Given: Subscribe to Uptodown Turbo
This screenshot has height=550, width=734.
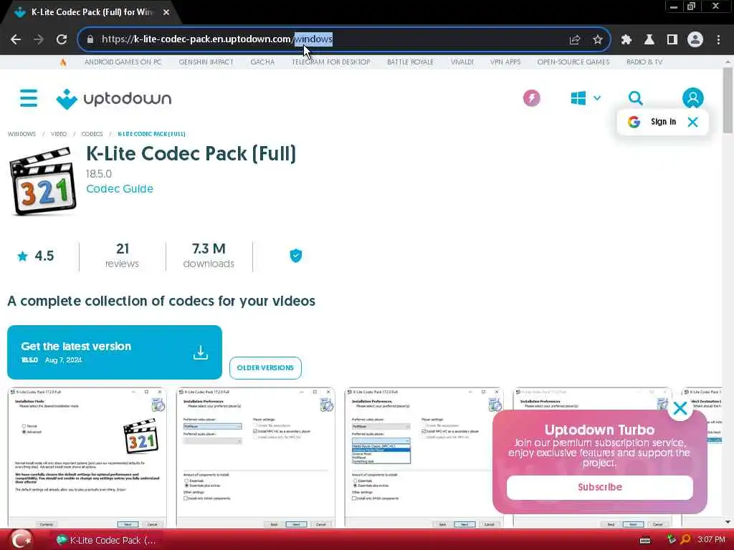Looking at the screenshot, I should tap(600, 487).
